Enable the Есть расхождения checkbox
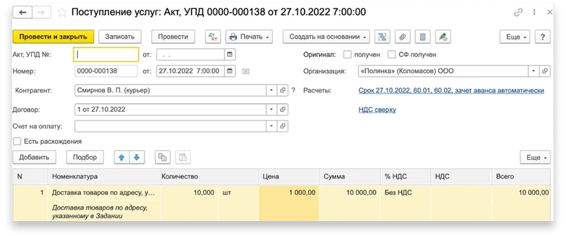Image resolution: width=566 pixels, height=236 pixels. point(17,141)
